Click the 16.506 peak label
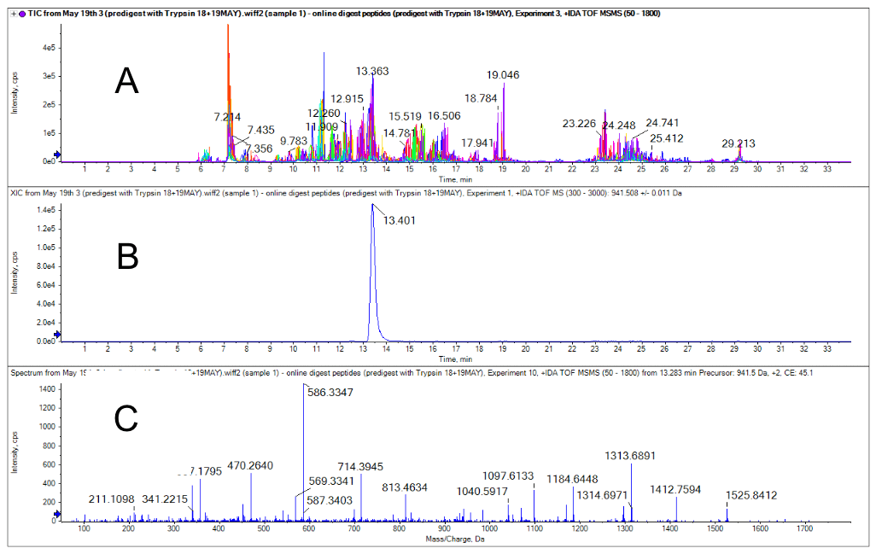 [x=444, y=115]
